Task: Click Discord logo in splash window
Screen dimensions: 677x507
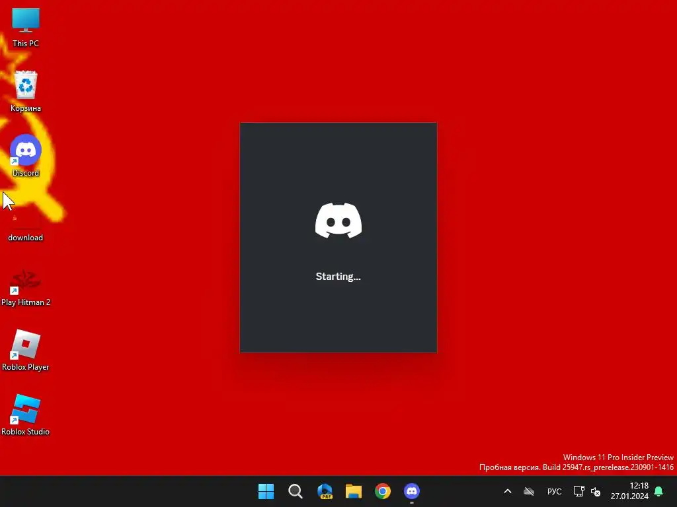Action: [x=338, y=220]
